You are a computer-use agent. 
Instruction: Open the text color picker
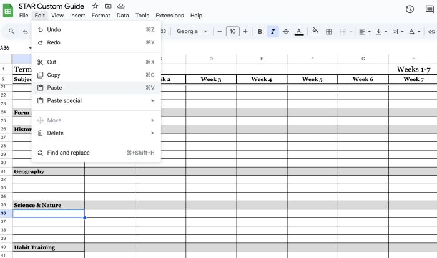pyautogui.click(x=298, y=31)
